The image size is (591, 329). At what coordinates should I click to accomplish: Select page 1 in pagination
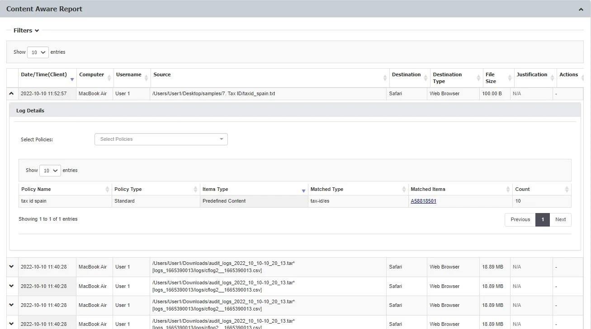543,219
